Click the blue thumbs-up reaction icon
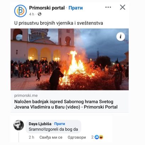The image size is (145, 145). [97, 137]
